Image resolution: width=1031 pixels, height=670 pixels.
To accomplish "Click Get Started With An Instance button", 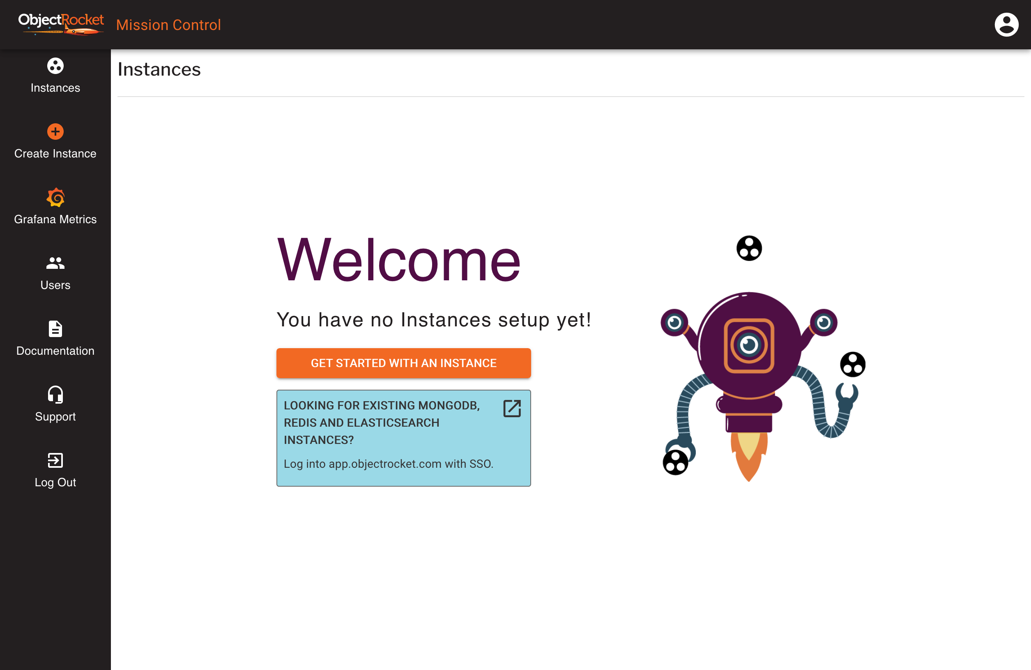I will click(404, 363).
